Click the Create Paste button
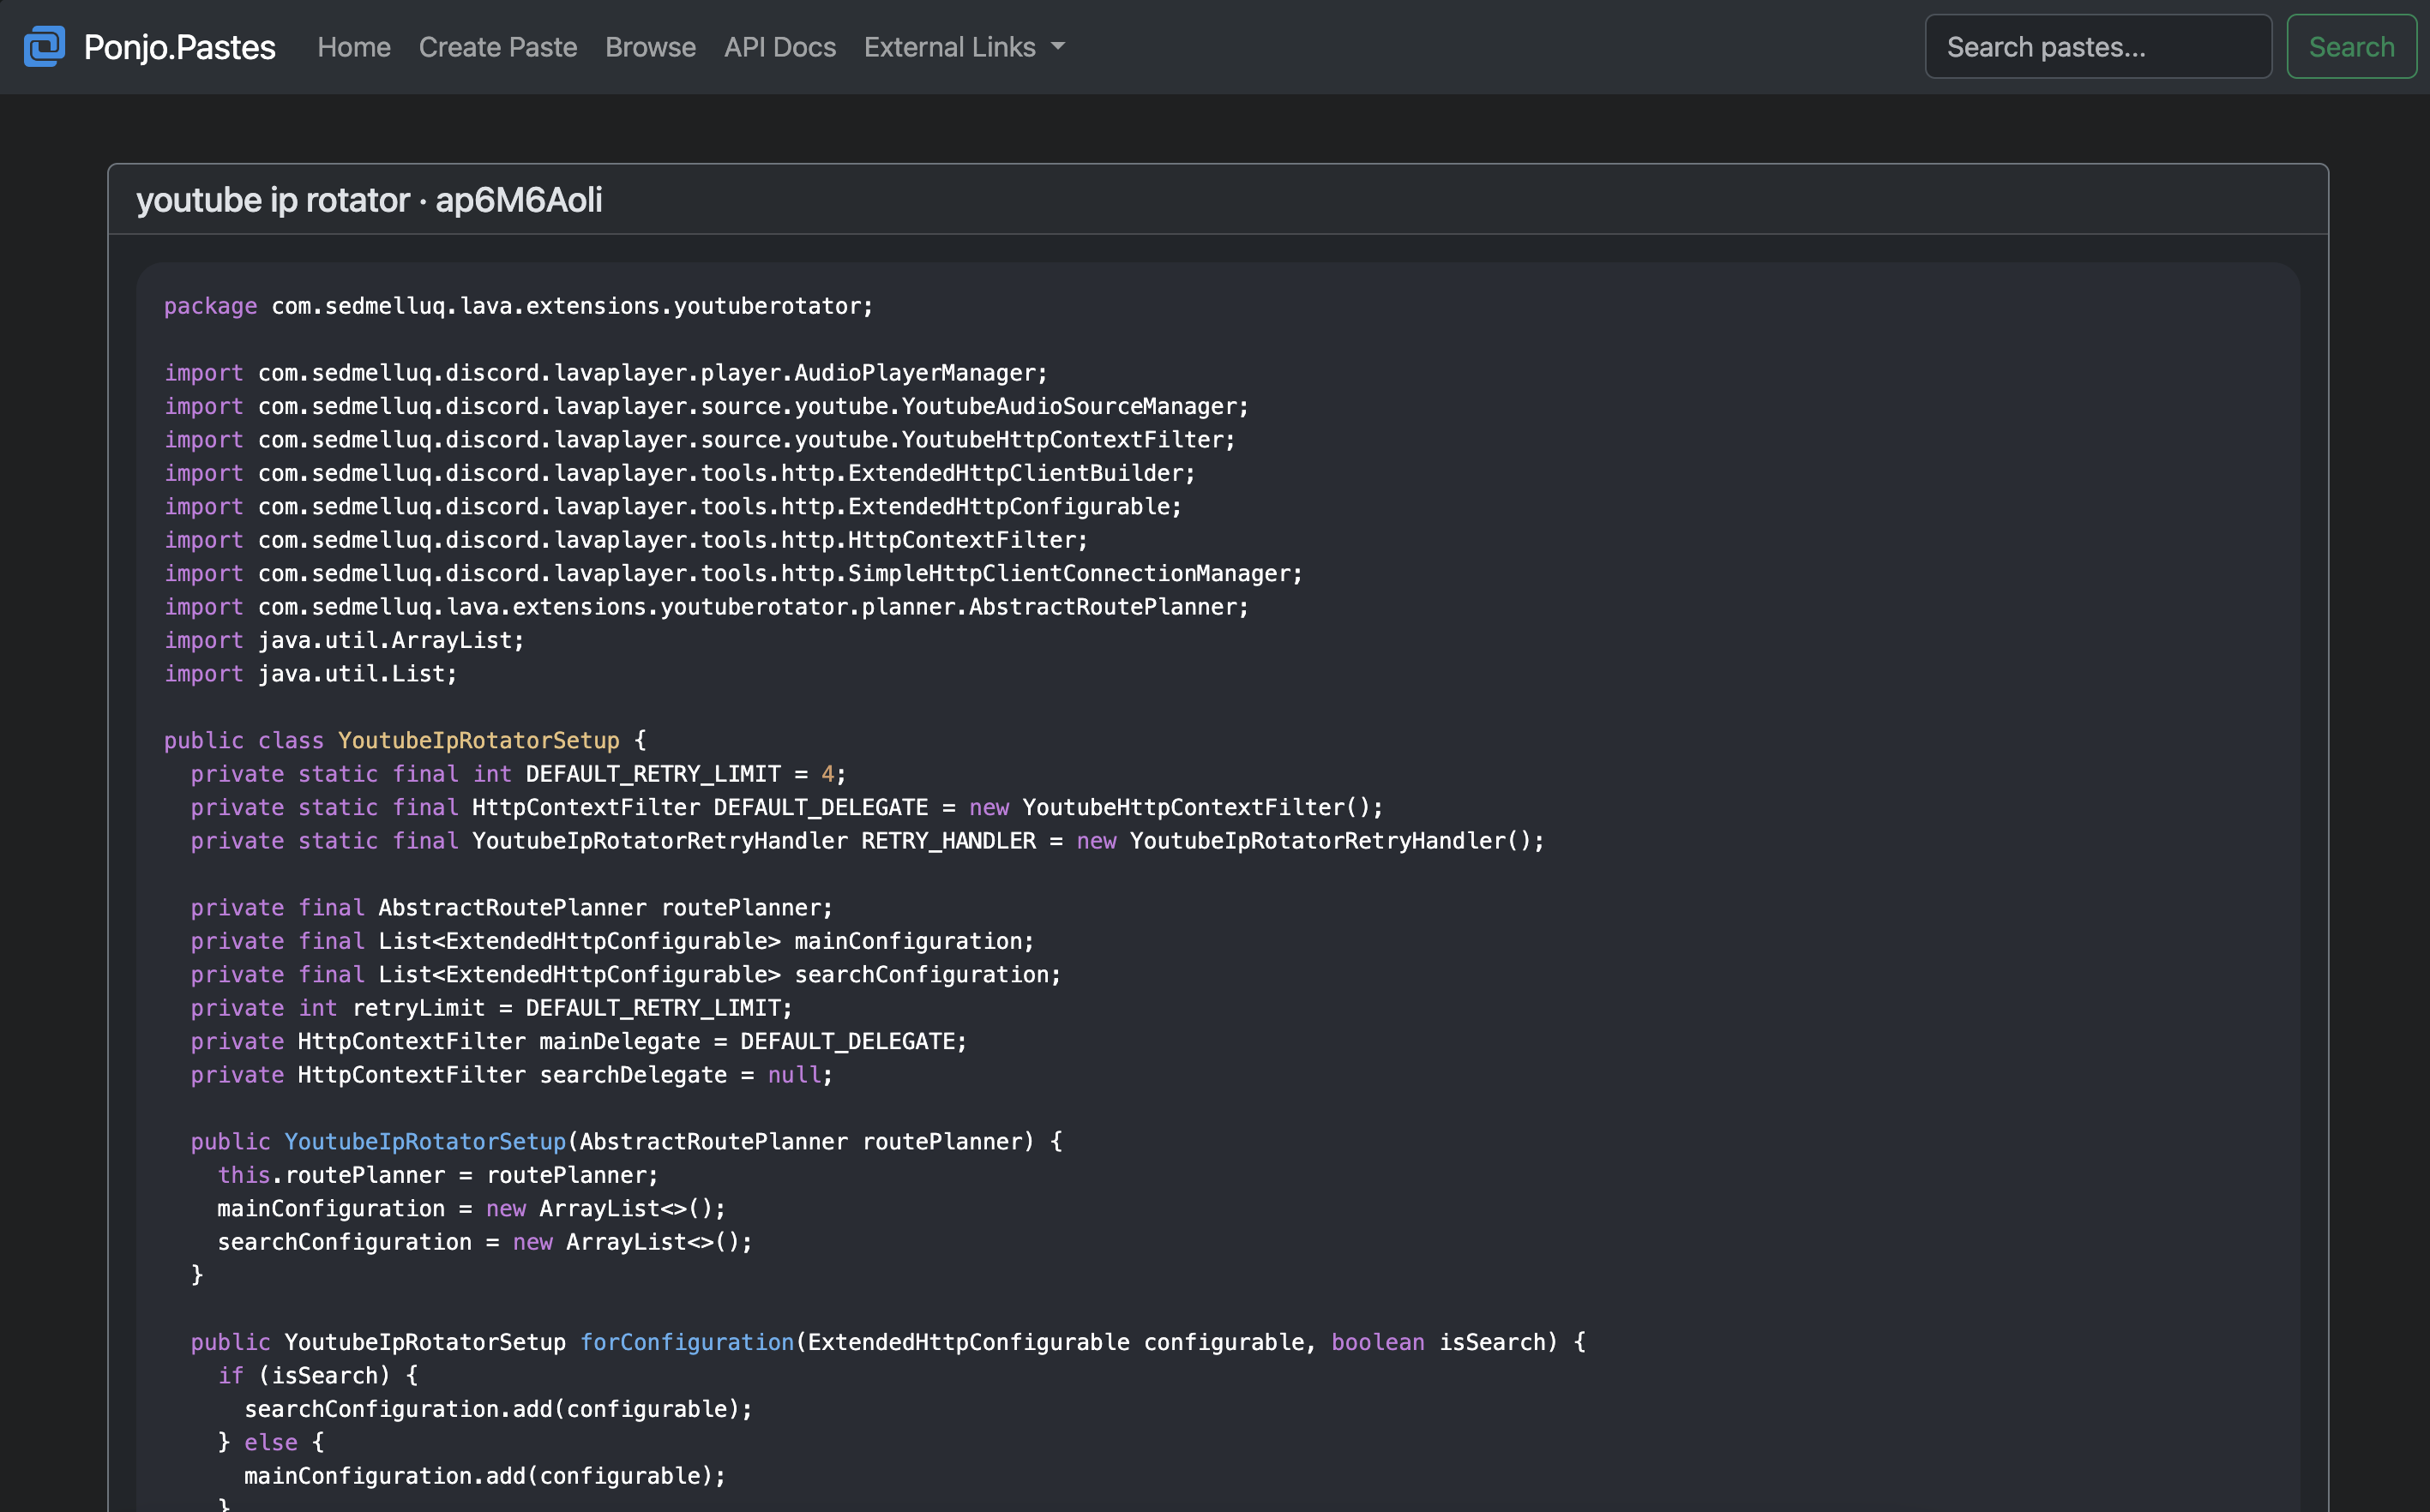The height and width of the screenshot is (1512, 2430). tap(498, 45)
